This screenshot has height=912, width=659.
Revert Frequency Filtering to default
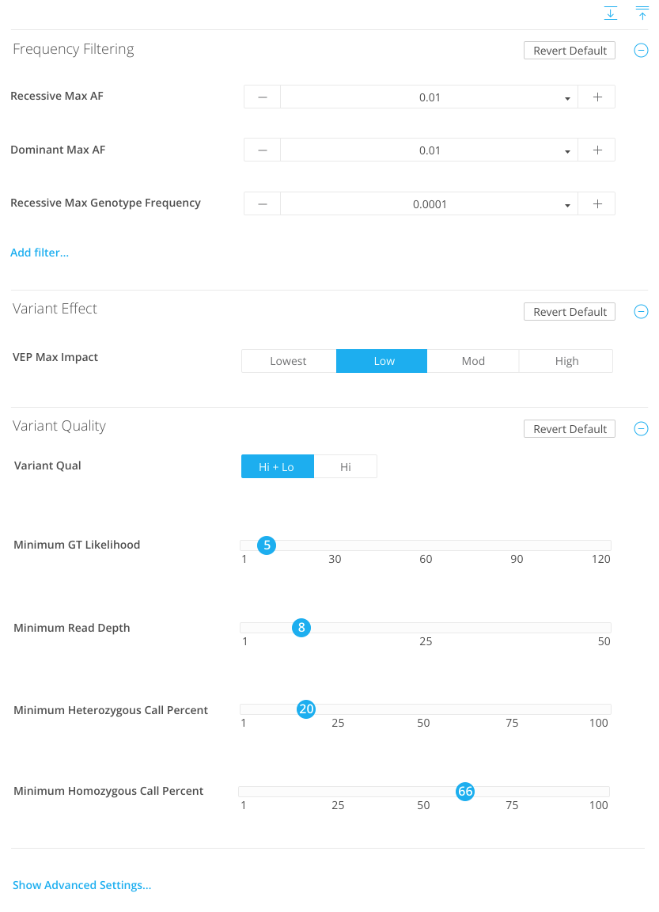click(570, 51)
